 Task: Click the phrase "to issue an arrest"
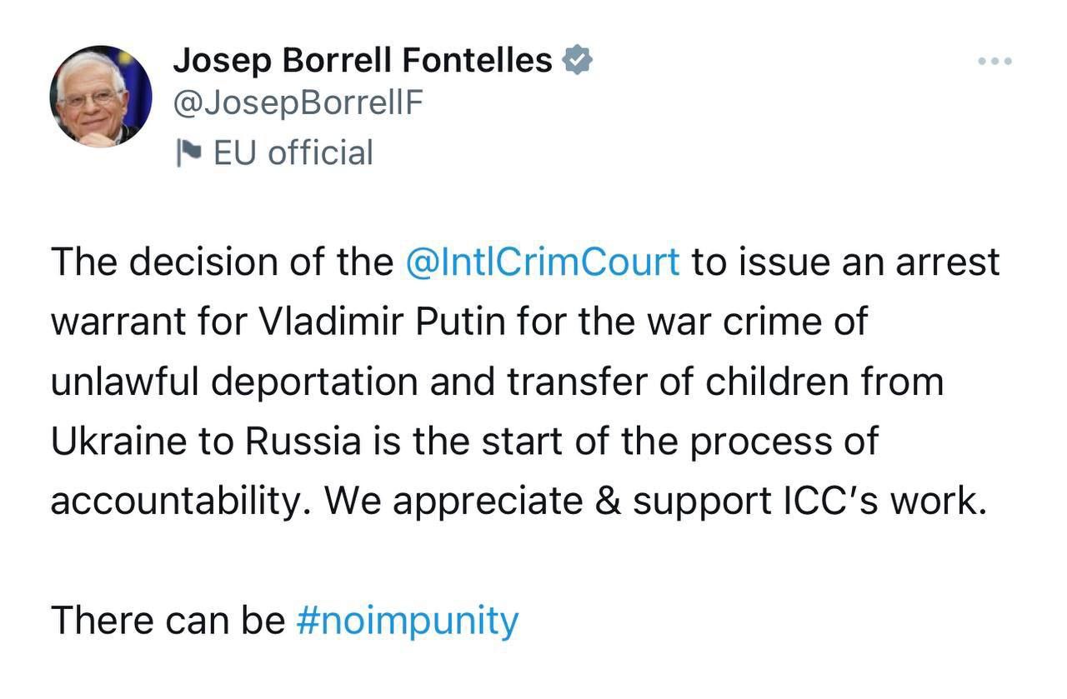(845, 262)
